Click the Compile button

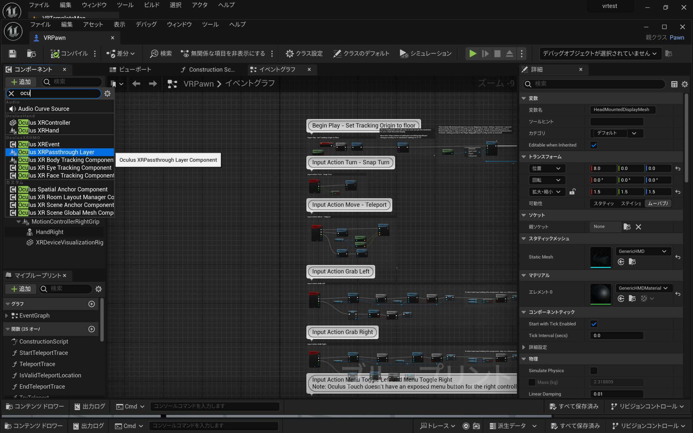pyautogui.click(x=69, y=54)
